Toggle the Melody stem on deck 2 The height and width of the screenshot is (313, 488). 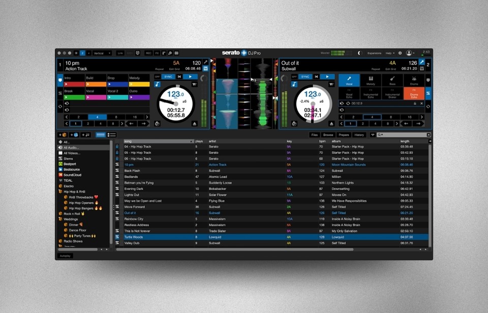371,80
